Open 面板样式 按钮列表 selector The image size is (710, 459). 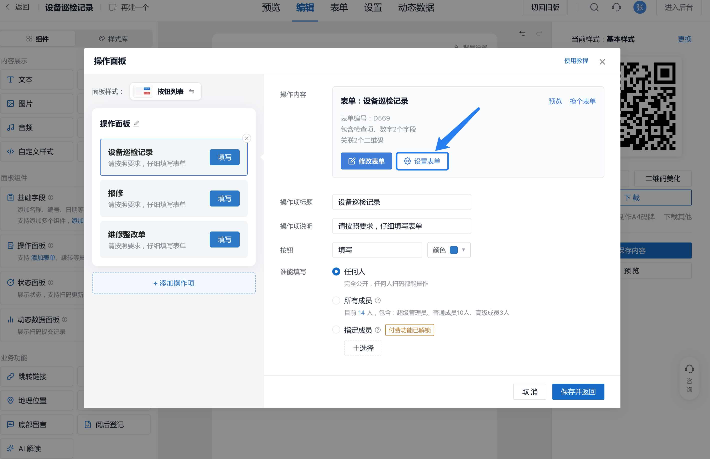coord(166,91)
